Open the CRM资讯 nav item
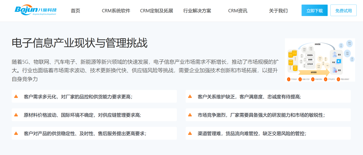The width and height of the screenshot is (363, 155). click(x=238, y=11)
